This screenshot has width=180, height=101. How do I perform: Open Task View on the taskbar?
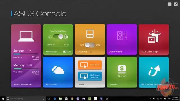49,98
